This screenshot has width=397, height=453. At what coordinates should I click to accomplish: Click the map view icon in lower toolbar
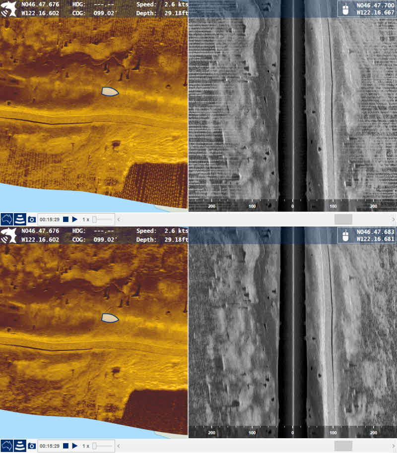point(7,446)
